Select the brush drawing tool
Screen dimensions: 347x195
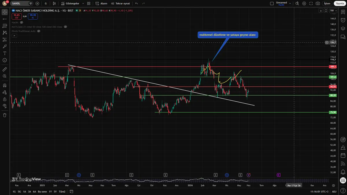point(5,46)
